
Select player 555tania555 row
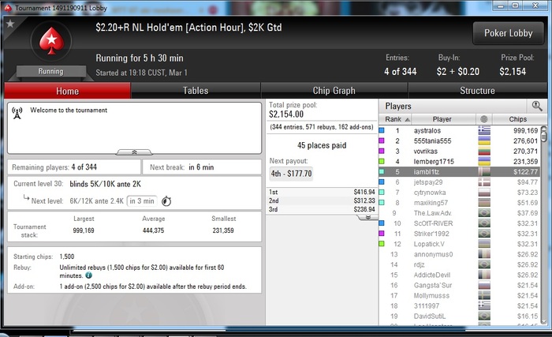pos(460,140)
